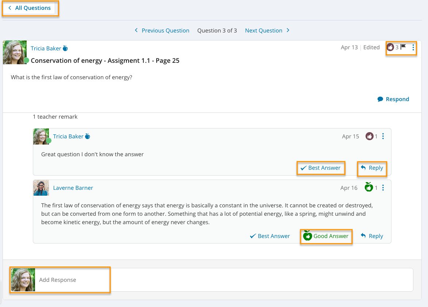Flag the question using the flag icon
The height and width of the screenshot is (307, 428).
(x=403, y=47)
